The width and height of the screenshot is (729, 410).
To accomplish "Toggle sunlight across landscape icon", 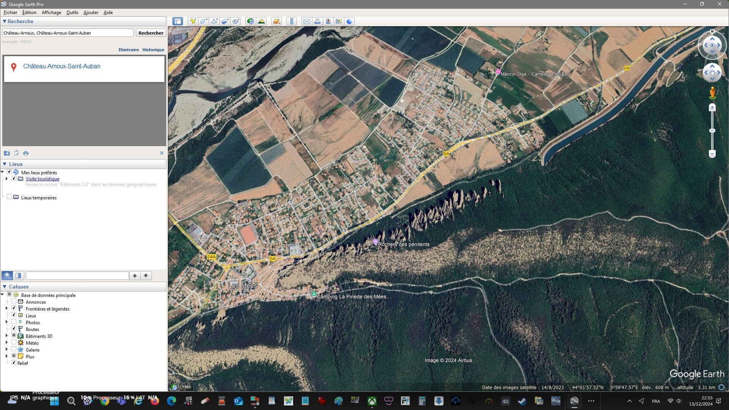I will [x=261, y=21].
